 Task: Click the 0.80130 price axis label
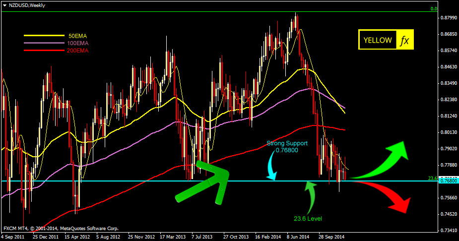tap(449, 132)
